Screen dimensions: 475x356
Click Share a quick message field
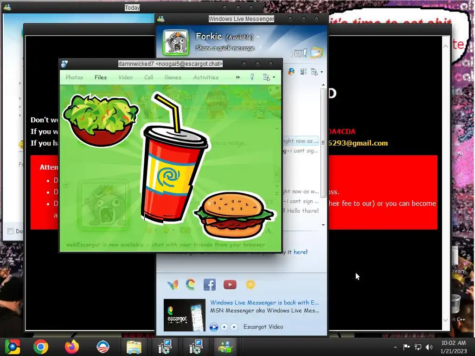(x=225, y=48)
